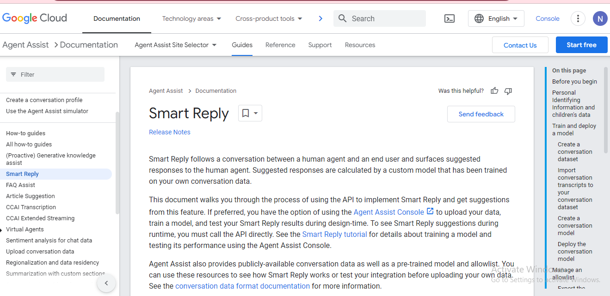Image resolution: width=610 pixels, height=296 pixels.
Task: Jump to Before you begin section
Action: (574, 82)
